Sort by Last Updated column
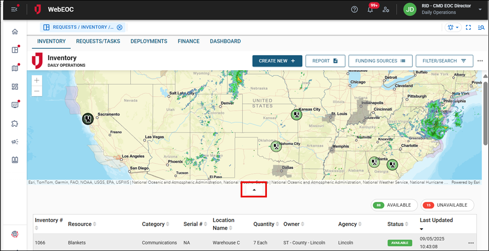Screen dimensions: 489x251 click(x=436, y=224)
